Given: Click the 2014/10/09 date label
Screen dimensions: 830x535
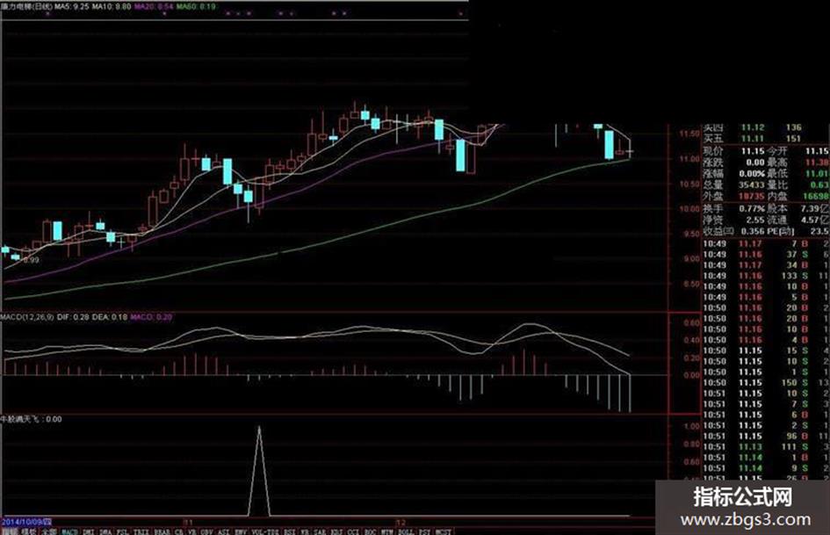Looking at the screenshot, I should (x=26, y=522).
